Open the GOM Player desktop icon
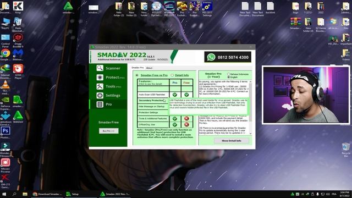The image size is (352, 198). (x=18, y=71)
